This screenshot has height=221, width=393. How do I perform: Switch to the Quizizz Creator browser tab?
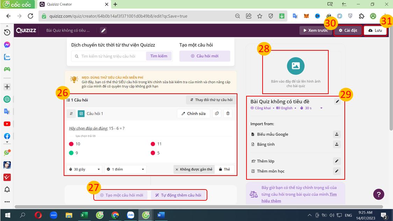70,5
